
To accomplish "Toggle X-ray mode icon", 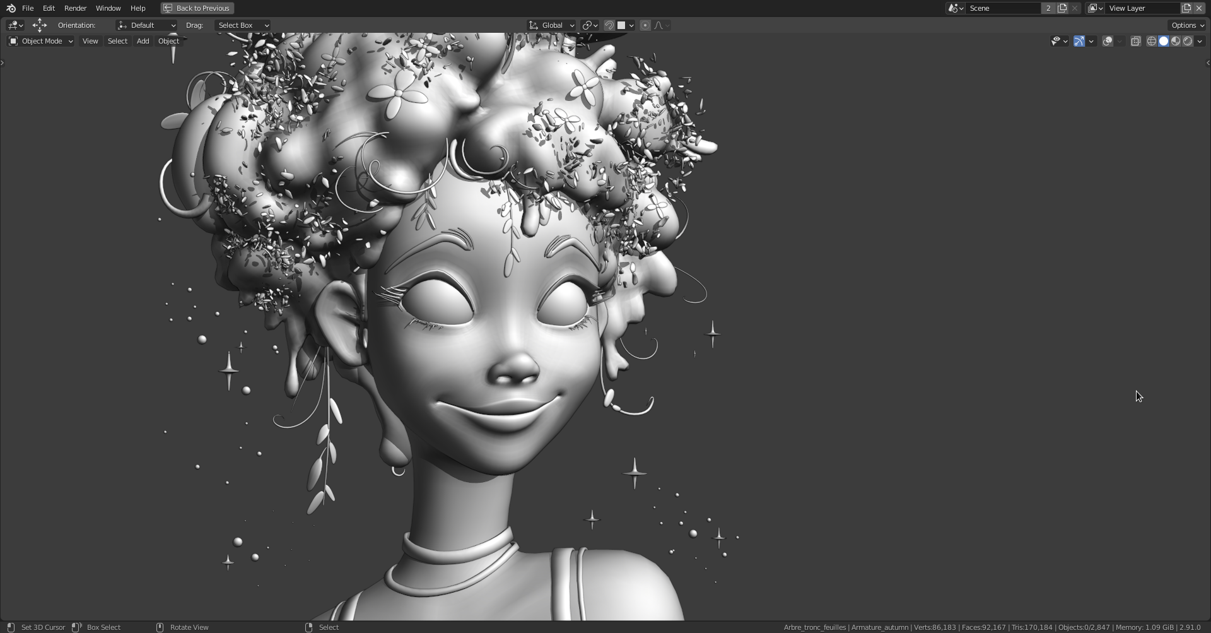I will click(1135, 41).
